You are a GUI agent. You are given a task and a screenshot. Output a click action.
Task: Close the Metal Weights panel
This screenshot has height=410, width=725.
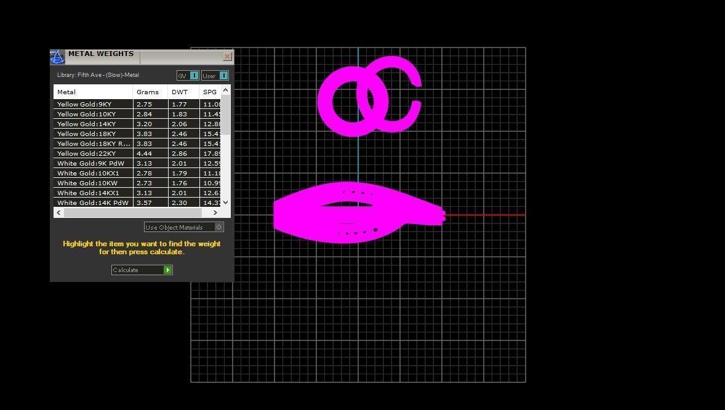[x=227, y=56]
